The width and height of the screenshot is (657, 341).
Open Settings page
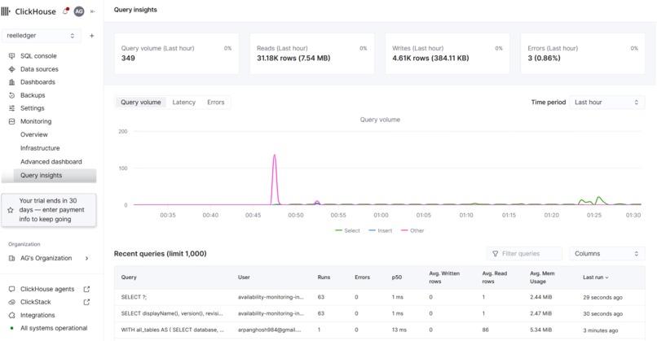click(33, 108)
